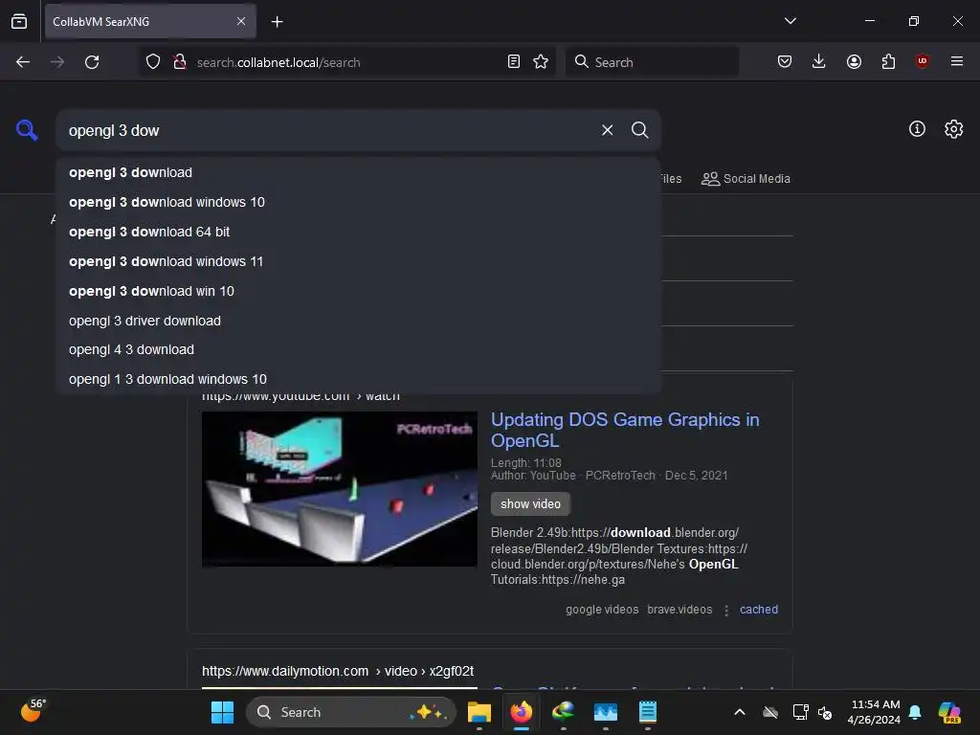The height and width of the screenshot is (735, 980).
Task: Click the cloud sync tray icon
Action: pos(770,712)
